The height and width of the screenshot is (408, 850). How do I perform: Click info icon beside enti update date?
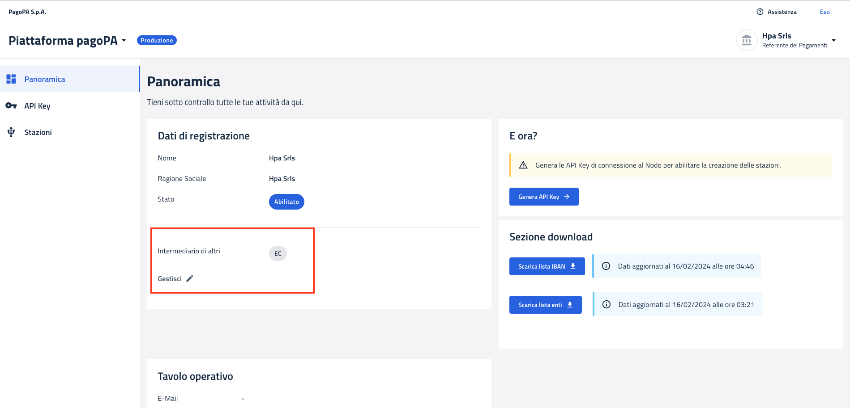(607, 305)
